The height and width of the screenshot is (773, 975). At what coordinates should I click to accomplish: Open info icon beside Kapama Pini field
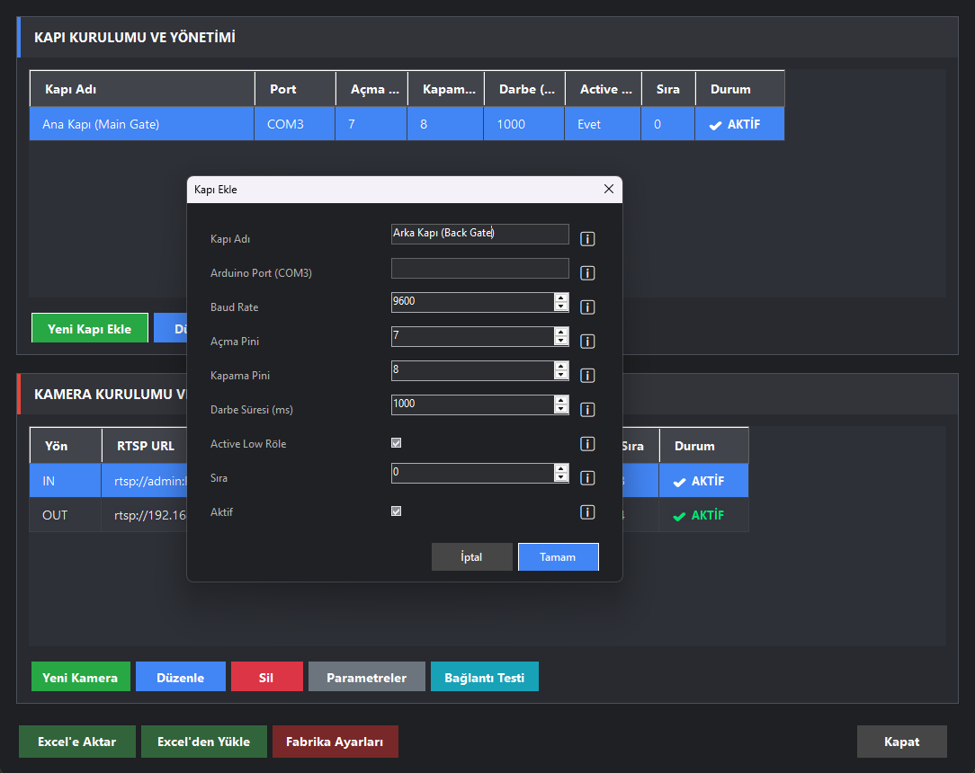tap(587, 376)
